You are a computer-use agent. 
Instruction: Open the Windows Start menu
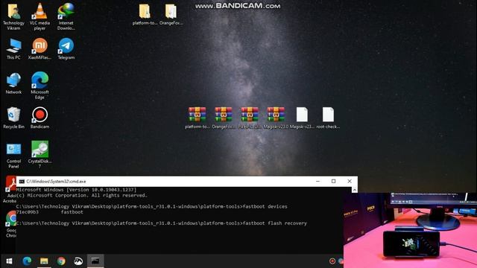[9, 261]
